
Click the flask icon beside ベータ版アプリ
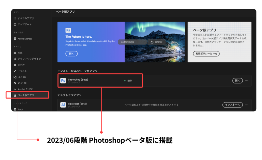[15, 95]
